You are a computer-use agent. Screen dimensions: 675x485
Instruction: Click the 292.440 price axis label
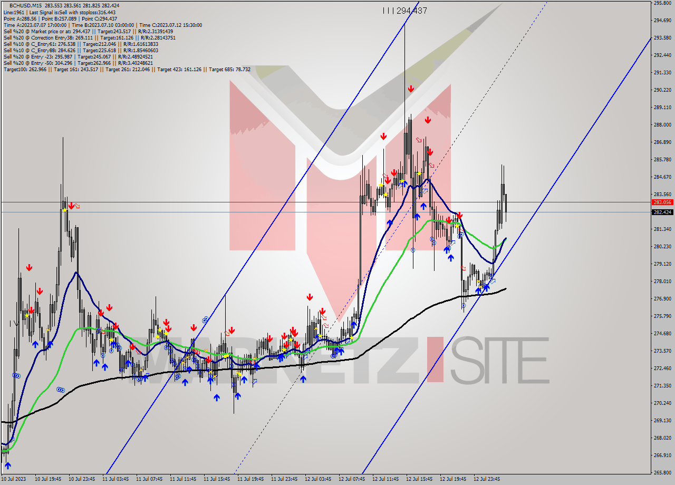662,55
